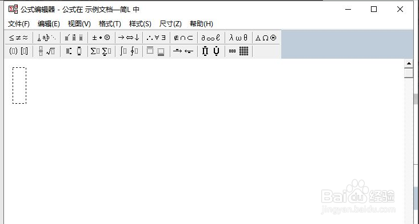Open the spaces and ellipses palette
This screenshot has width=419, height=224.
tap(47, 38)
